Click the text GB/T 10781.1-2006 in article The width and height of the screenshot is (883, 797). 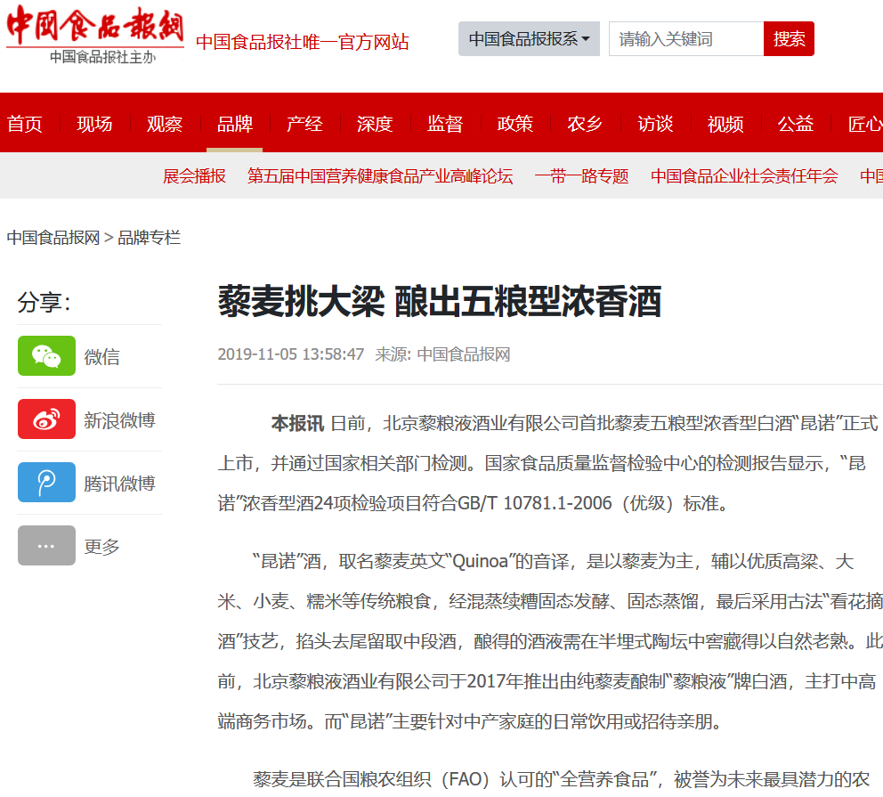[534, 503]
